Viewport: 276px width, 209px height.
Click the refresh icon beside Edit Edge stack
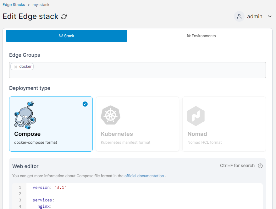[64, 17]
